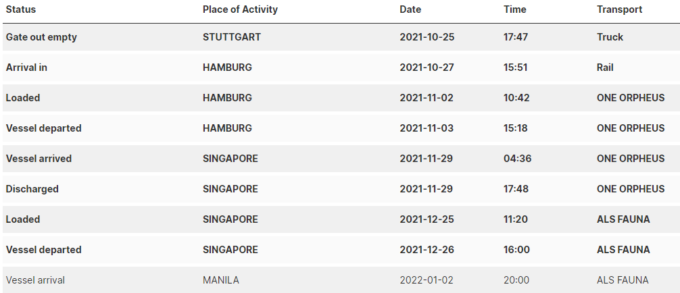Select the Gate out empty status row
The height and width of the screenshot is (293, 680).
[x=341, y=37]
